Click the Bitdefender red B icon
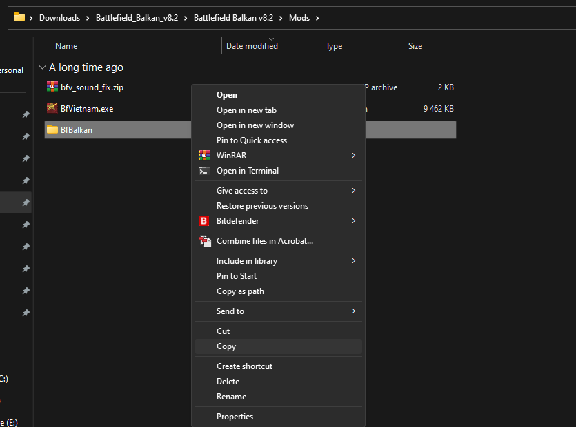The height and width of the screenshot is (427, 576). point(203,221)
